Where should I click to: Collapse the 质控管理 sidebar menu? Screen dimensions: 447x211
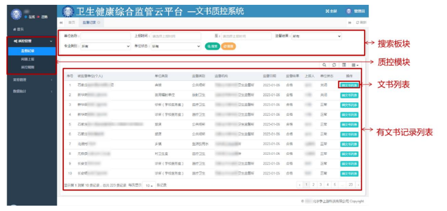click(32, 41)
